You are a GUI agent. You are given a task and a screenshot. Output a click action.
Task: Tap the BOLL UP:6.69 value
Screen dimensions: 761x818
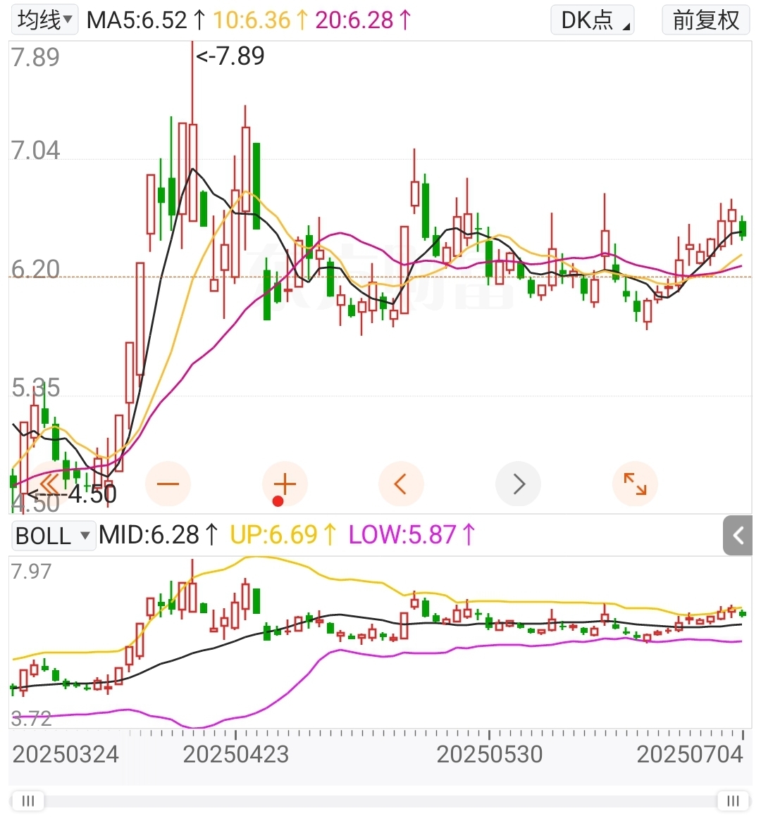[283, 535]
